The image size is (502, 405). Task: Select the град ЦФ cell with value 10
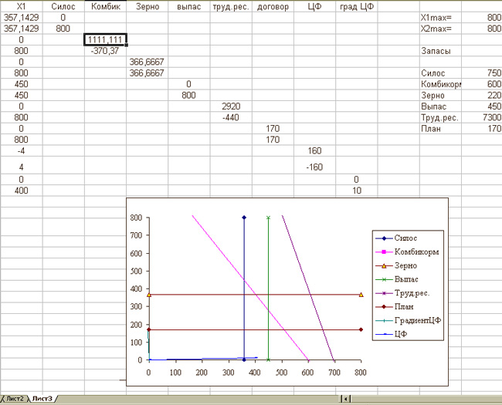357,191
